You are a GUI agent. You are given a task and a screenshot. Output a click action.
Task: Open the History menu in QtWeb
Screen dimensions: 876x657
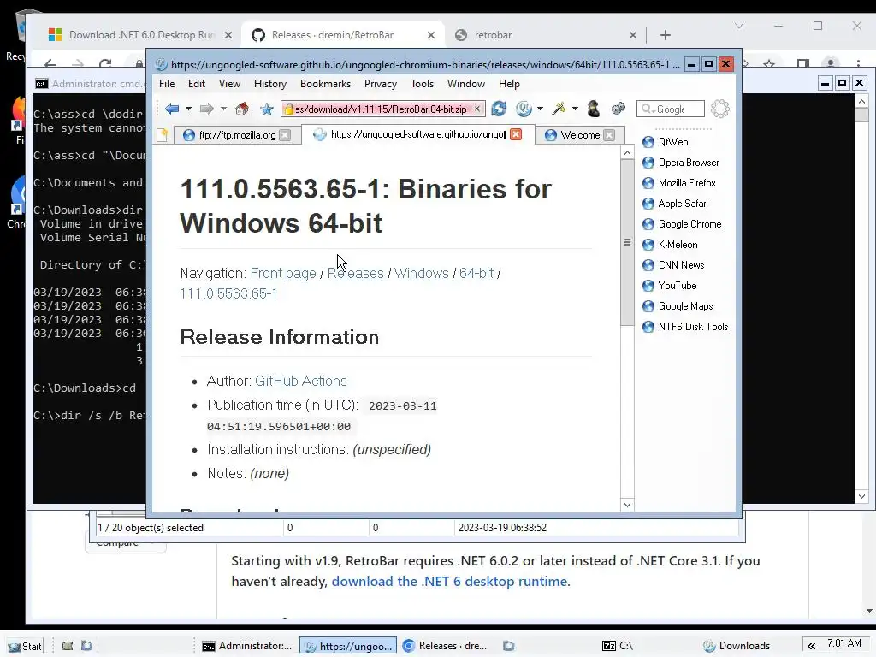tap(270, 84)
